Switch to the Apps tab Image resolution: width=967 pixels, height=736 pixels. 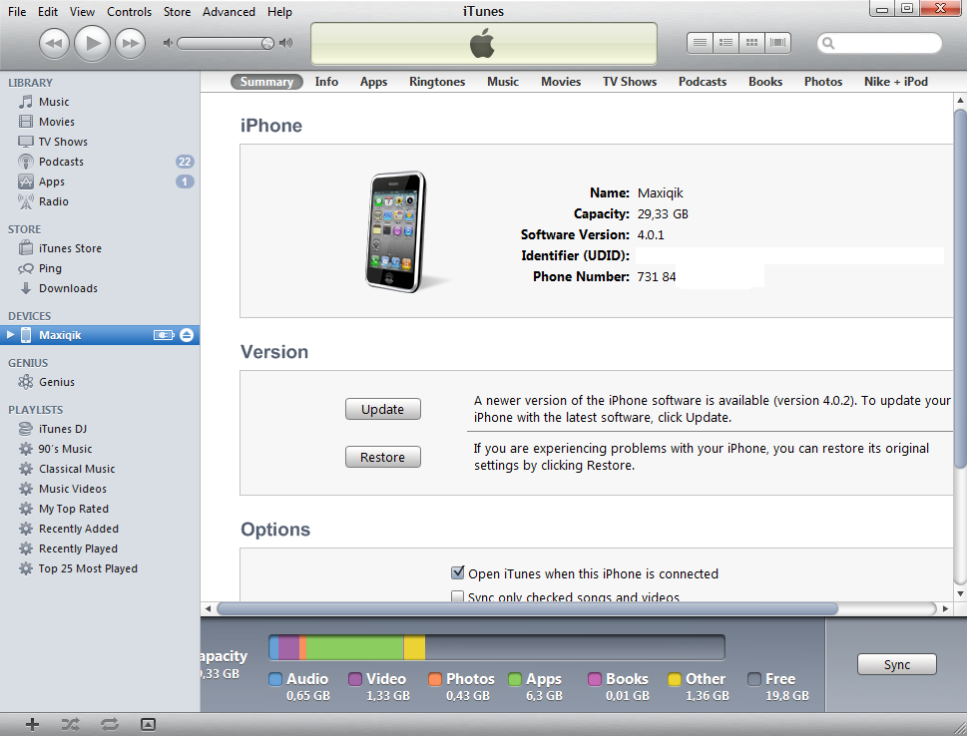point(373,82)
